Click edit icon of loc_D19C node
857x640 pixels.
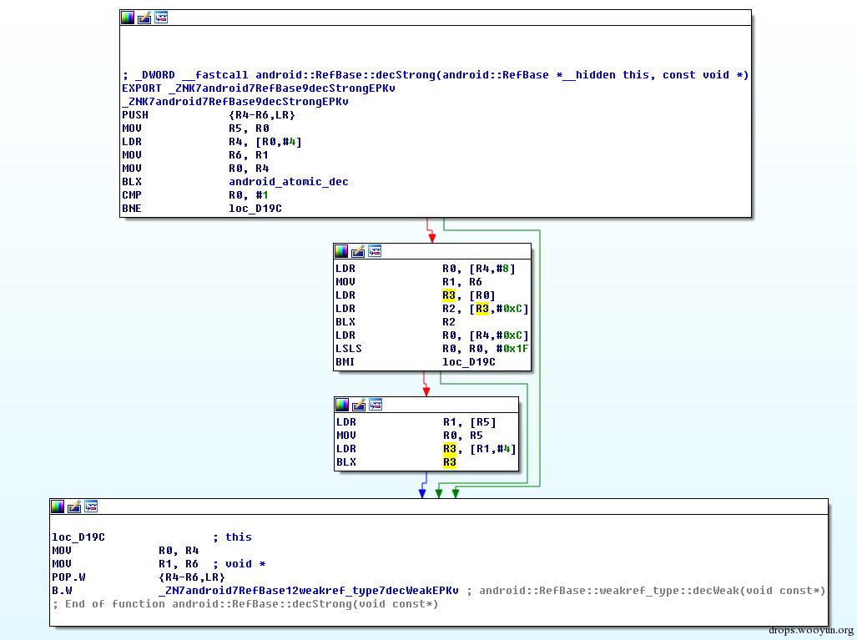pos(74,506)
